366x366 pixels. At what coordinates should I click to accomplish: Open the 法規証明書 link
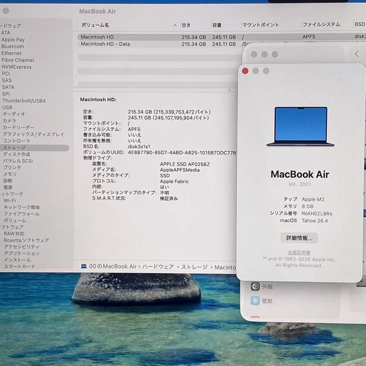[298, 252]
